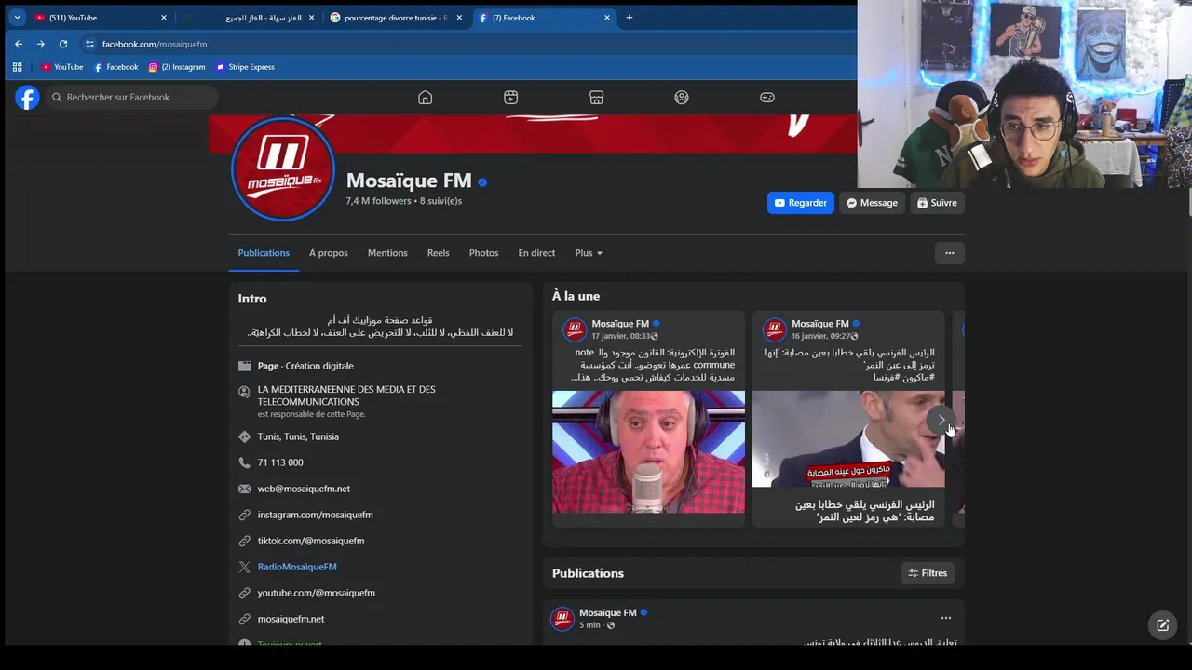Viewport: 1192px width, 670px height.
Task: Go to Facebook Home feed icon
Action: tap(425, 98)
